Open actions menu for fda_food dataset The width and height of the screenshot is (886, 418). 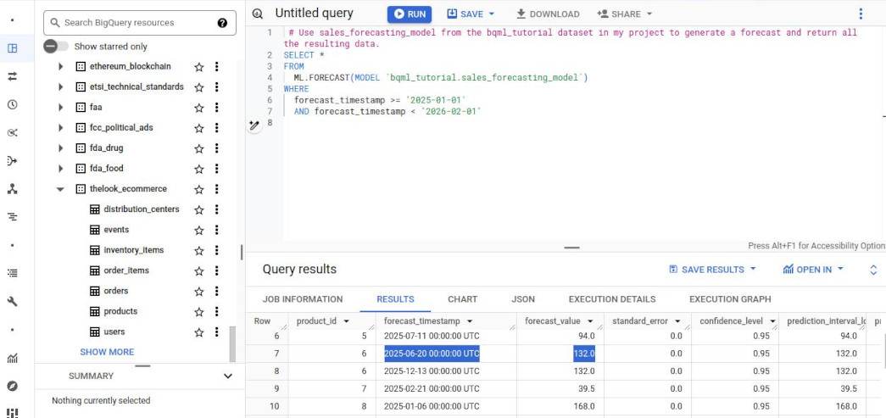(216, 169)
